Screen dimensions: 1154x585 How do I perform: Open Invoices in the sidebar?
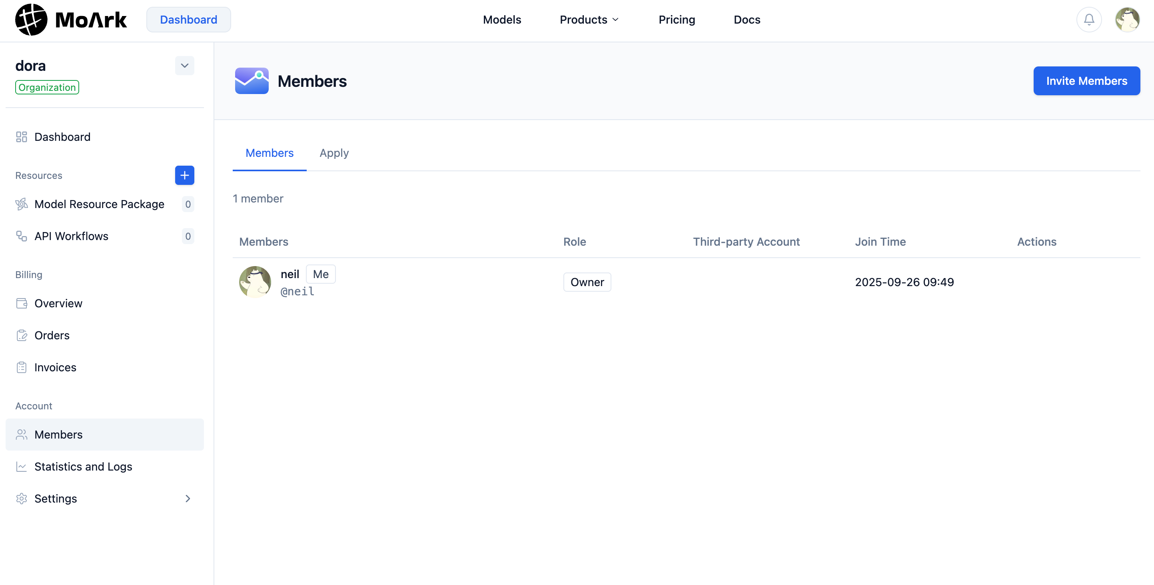[55, 368]
